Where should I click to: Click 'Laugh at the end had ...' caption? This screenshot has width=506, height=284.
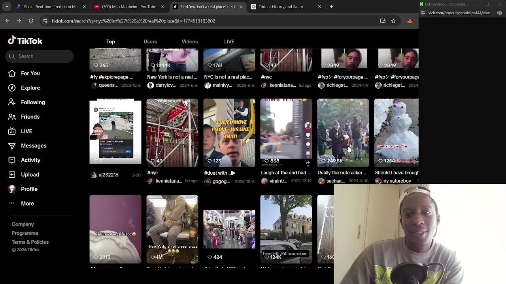tap(286, 173)
